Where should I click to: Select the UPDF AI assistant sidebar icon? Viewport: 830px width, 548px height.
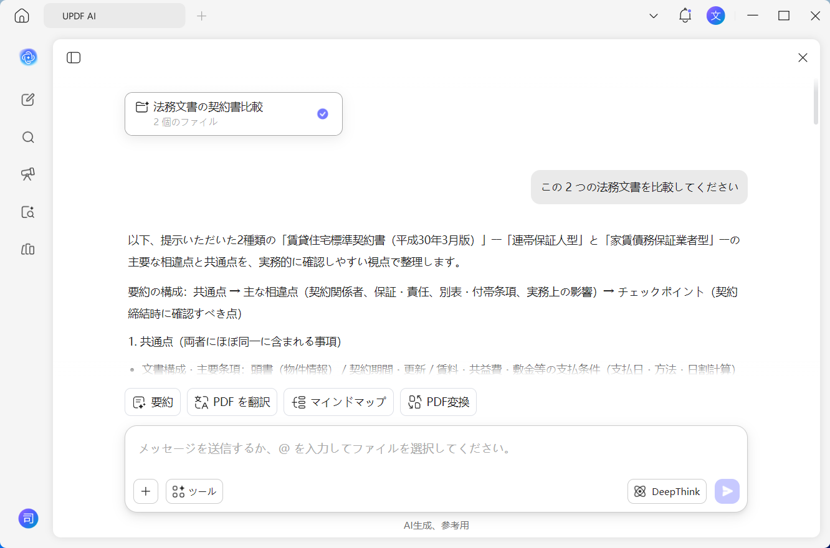(28, 57)
